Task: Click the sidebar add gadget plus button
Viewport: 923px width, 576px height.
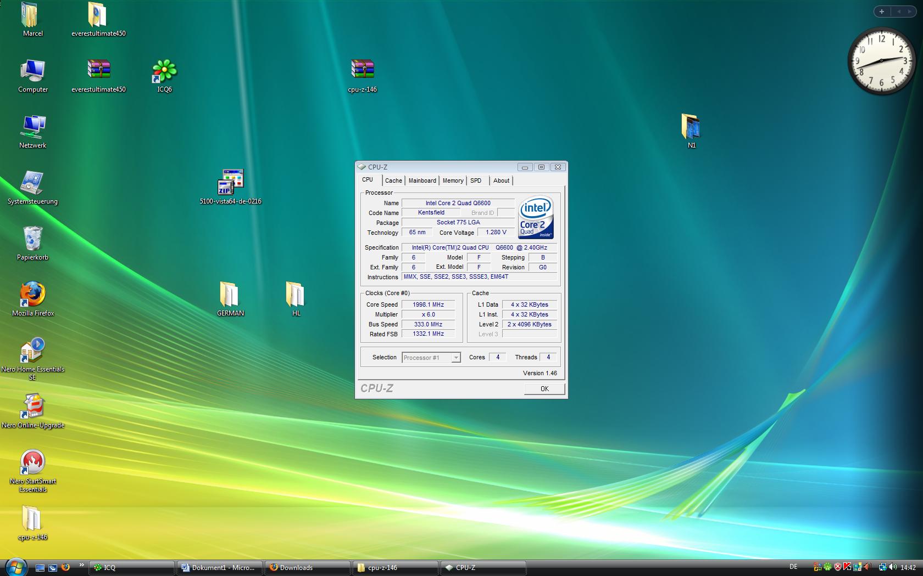Action: coord(881,12)
